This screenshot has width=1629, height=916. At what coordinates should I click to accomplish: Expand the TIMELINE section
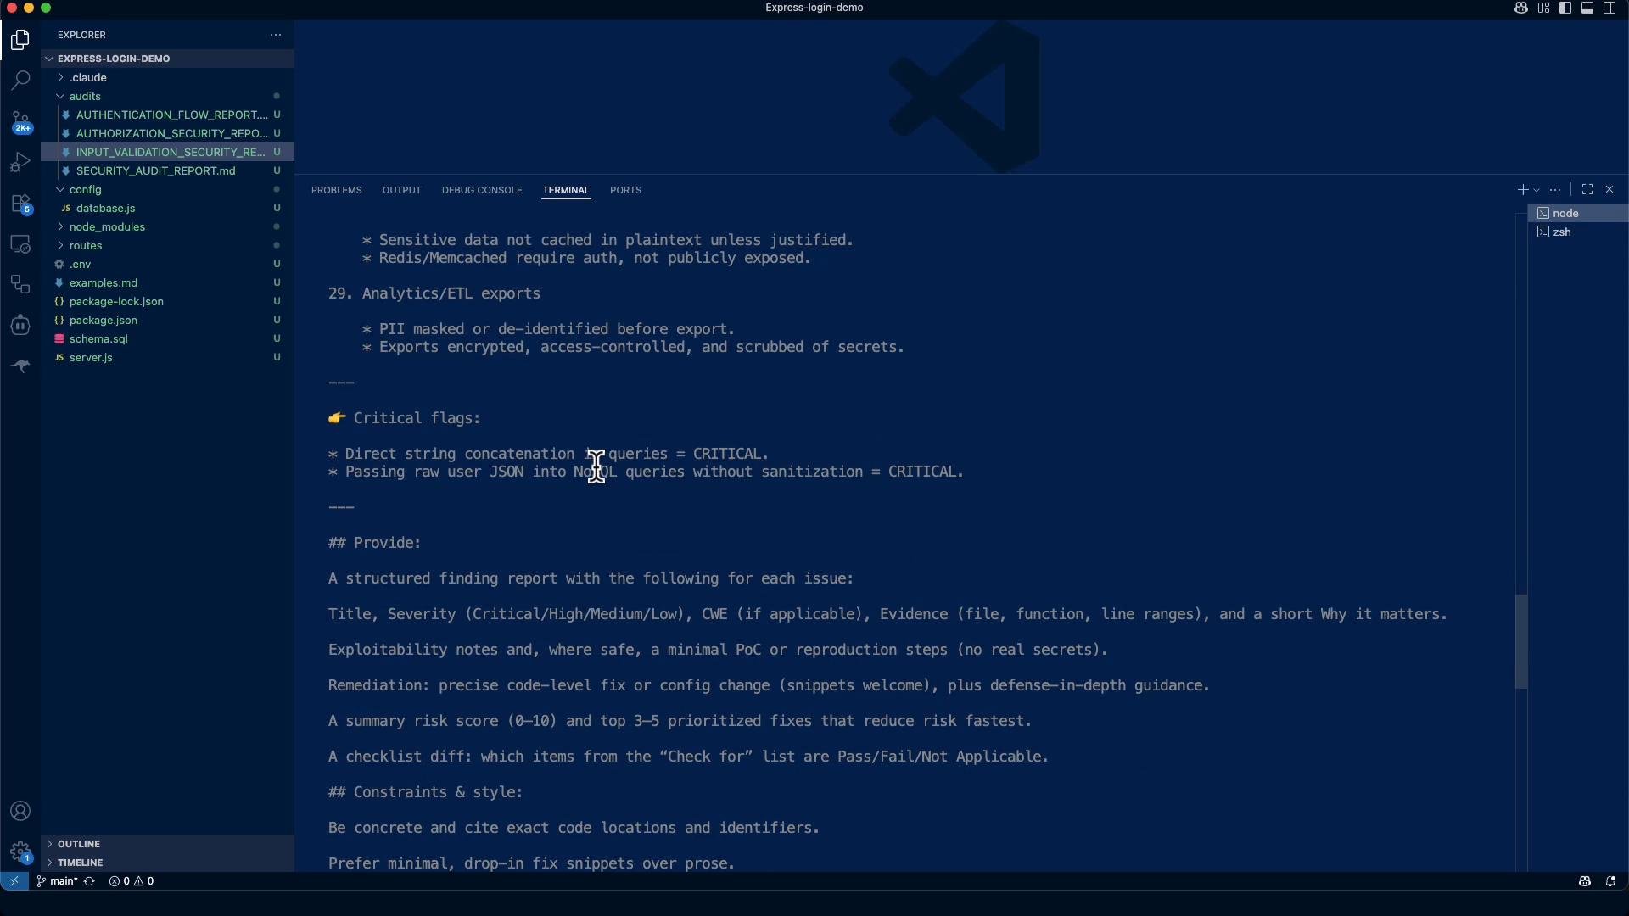[x=167, y=863]
